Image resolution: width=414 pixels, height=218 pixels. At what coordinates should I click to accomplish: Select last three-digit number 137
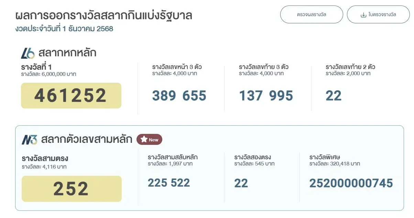(x=251, y=96)
